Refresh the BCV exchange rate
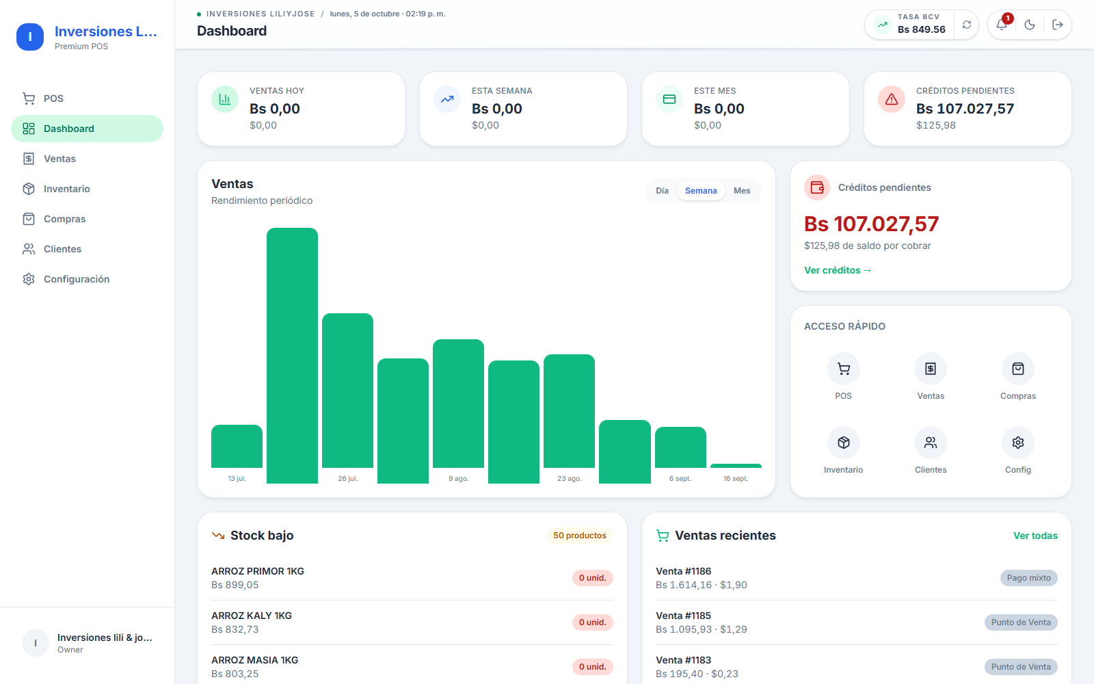1094x684 pixels. click(966, 25)
